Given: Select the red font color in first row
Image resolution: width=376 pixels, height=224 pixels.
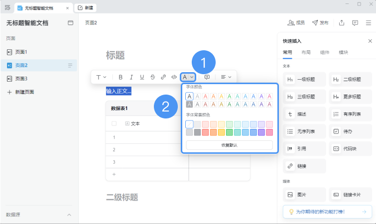Looking at the screenshot, I should point(205,96).
